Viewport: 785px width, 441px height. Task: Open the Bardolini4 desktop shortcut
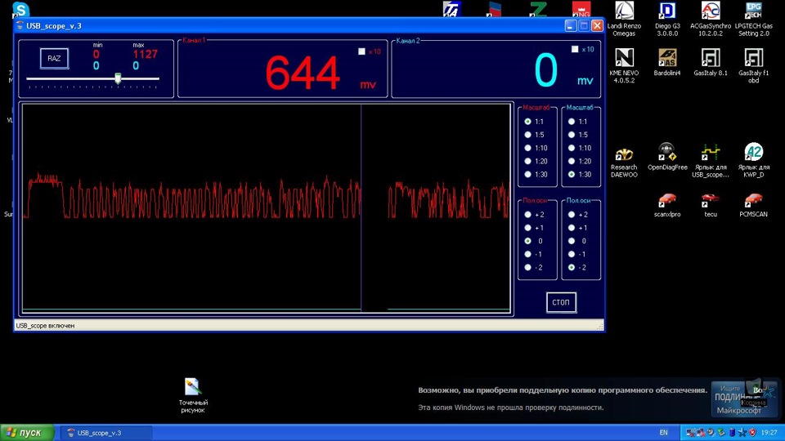(x=667, y=59)
